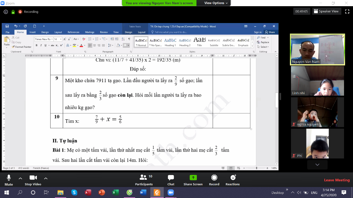Select the Format Painter tool
Viewport: 353px width, 198px height.
(x=22, y=47)
